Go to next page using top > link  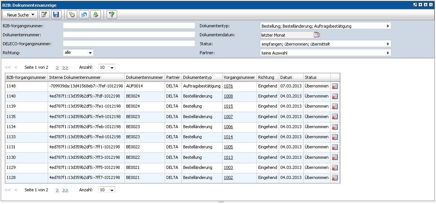(x=57, y=68)
